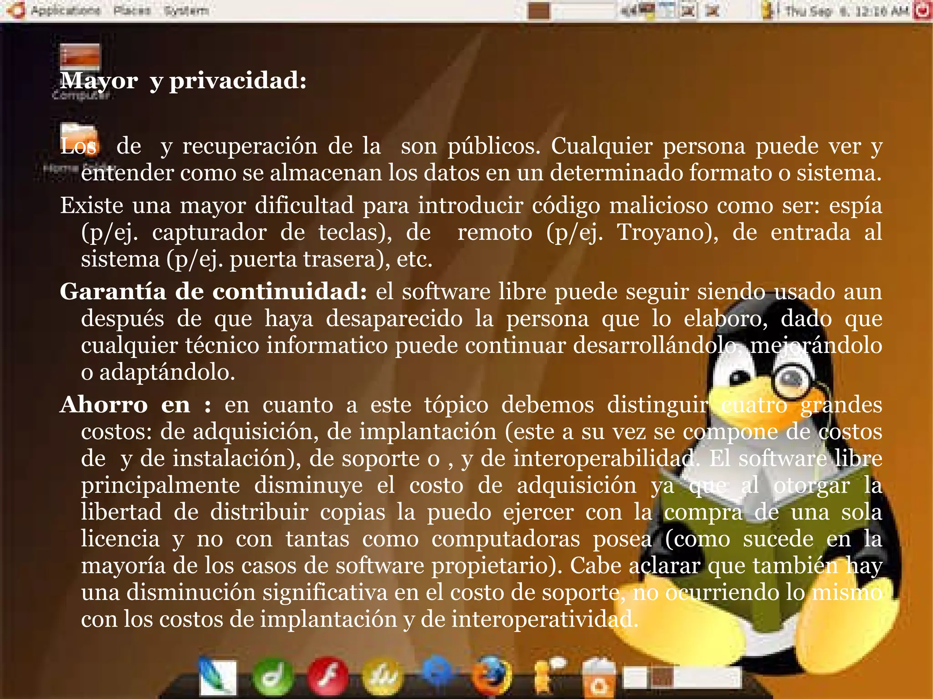The height and width of the screenshot is (699, 933).
Task: Click the words 'o adaptándolo.'
Action: 158,372
